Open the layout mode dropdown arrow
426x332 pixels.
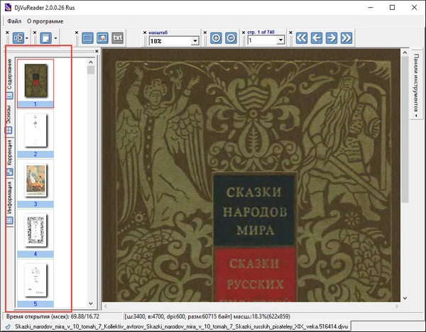pyautogui.click(x=27, y=38)
